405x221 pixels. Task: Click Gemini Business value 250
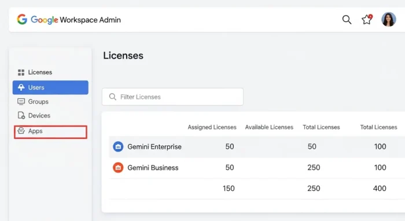[x=314, y=168]
